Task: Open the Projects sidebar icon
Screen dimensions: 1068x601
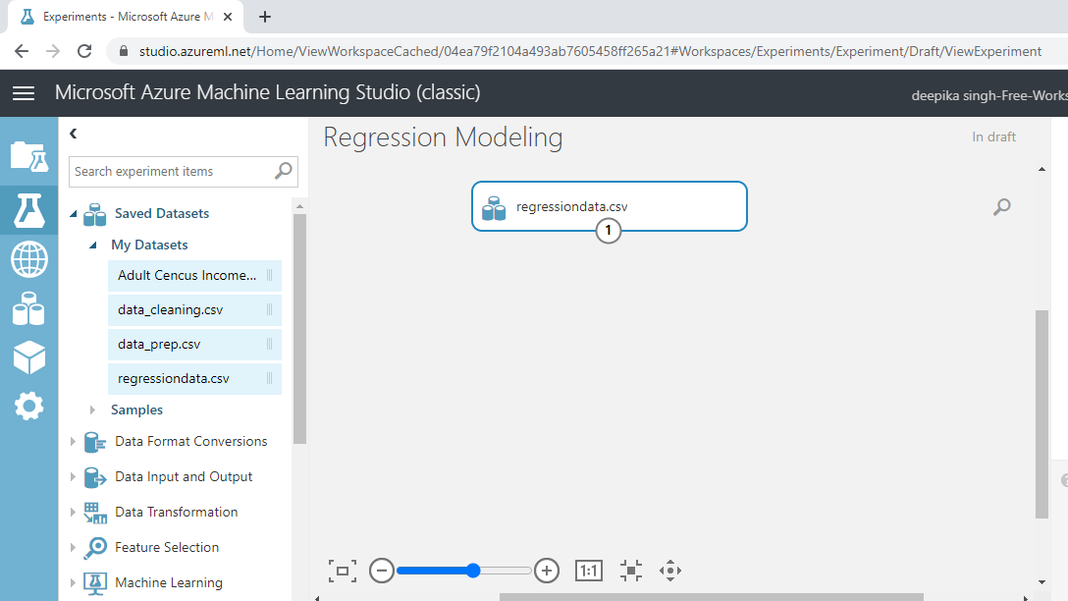Action: click(x=28, y=157)
